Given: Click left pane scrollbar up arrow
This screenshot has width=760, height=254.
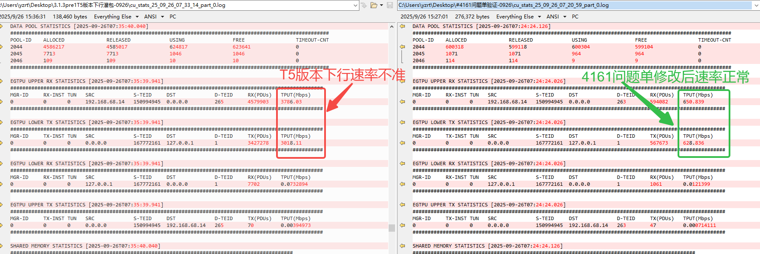Looking at the screenshot, I should click(x=392, y=27).
